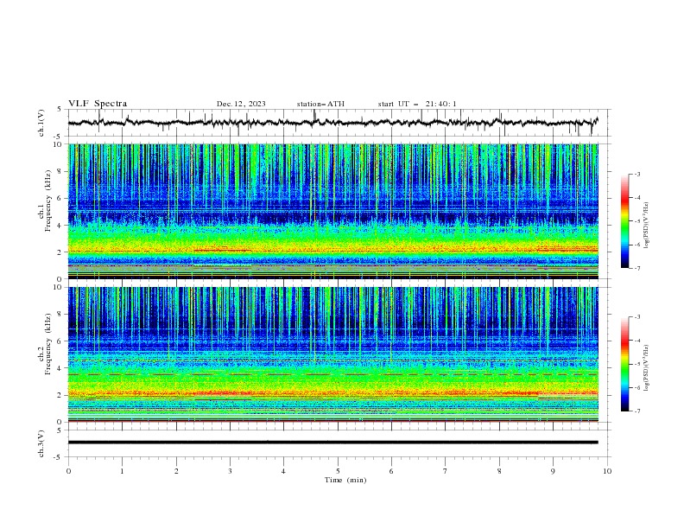Select the ch.1 "Frequency (kHz)" axis label
This screenshot has width=684, height=529.
pos(48,201)
